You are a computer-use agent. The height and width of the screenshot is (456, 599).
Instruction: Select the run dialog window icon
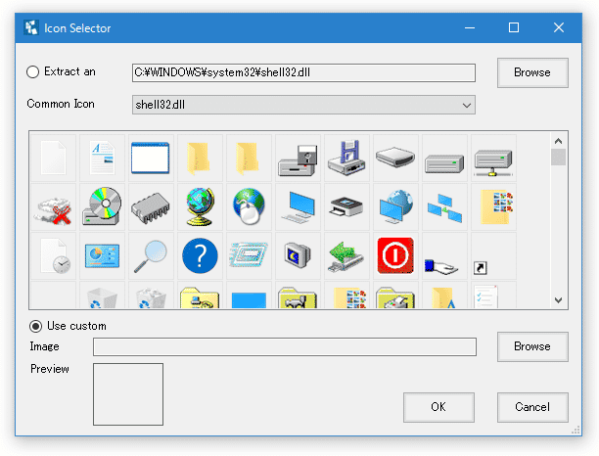249,254
